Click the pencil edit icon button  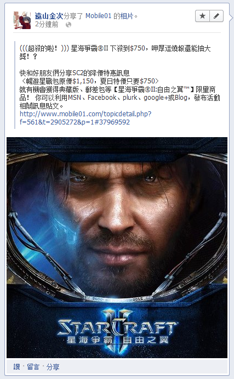[216, 16]
